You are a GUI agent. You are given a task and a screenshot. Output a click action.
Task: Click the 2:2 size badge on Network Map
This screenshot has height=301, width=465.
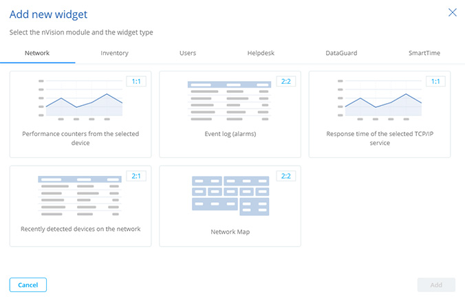(x=286, y=176)
